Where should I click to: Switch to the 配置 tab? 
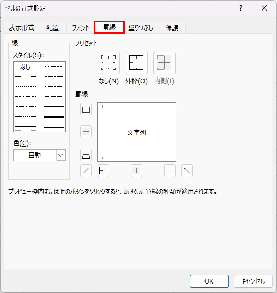coord(53,27)
